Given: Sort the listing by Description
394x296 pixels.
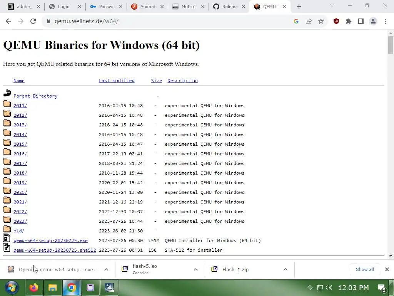Looking at the screenshot, I should tap(182, 81).
